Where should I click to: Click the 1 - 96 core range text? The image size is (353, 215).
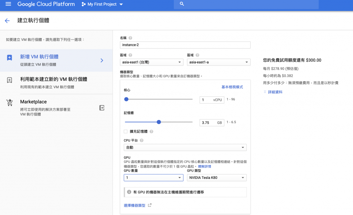231,99
